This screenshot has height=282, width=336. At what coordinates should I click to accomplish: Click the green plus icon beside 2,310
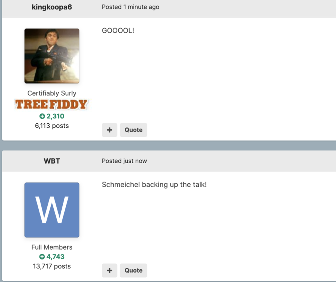pyautogui.click(x=42, y=116)
